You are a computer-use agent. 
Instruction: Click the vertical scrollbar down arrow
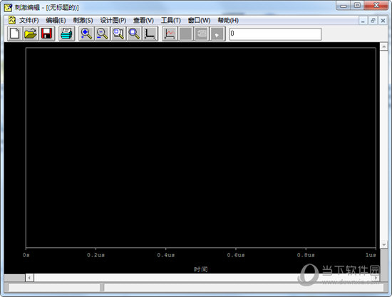383,244
